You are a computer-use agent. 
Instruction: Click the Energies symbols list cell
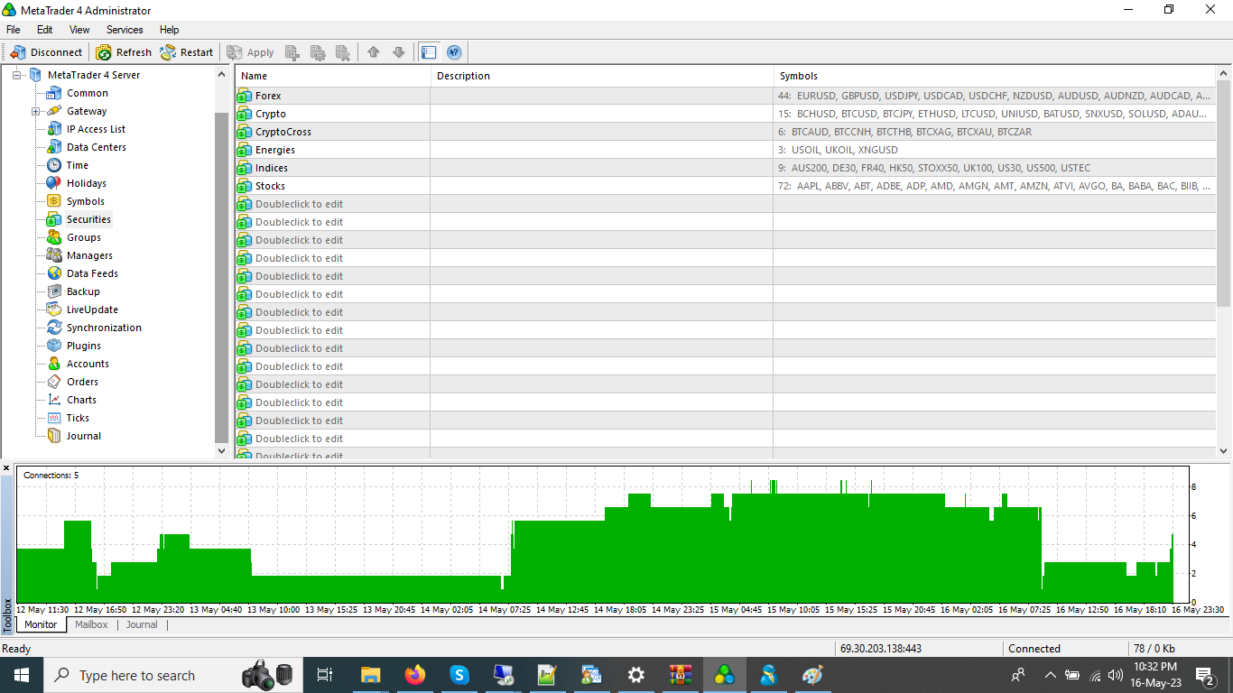pyautogui.click(x=995, y=150)
